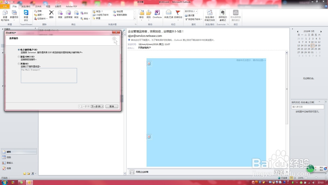The image size is (328, 185).
Task: Select 答复和删除 quick step
Action: pos(120,15)
